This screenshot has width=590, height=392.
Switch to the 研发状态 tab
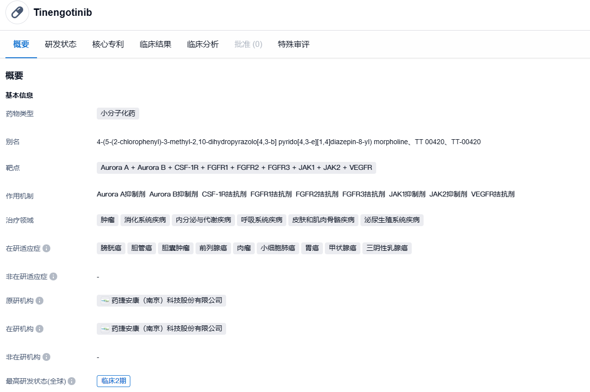(x=61, y=44)
